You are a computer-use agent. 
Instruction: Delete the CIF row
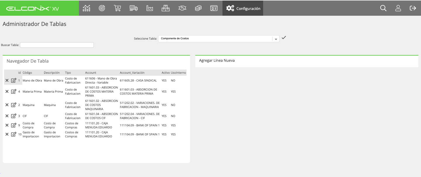[x=7, y=116]
